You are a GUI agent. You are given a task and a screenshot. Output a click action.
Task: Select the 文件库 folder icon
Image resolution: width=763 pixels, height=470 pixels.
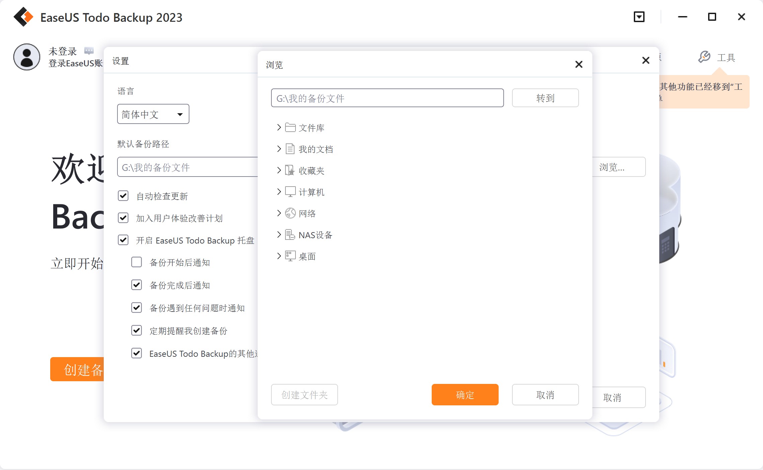(x=290, y=127)
